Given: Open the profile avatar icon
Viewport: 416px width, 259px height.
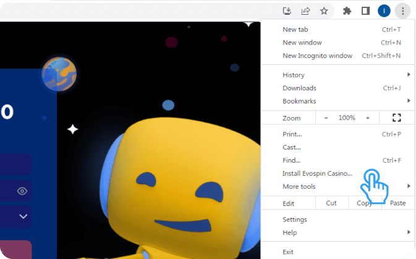Looking at the screenshot, I should pyautogui.click(x=384, y=10).
